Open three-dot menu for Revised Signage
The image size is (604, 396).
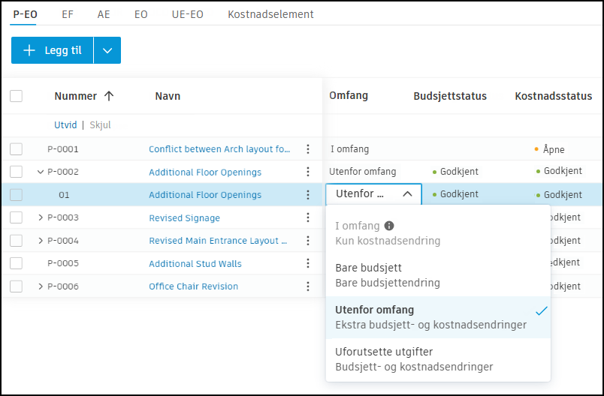coord(307,217)
